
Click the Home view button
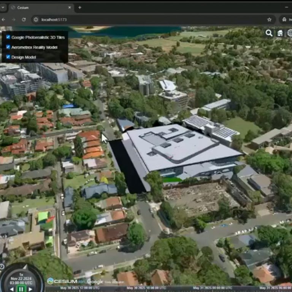[280, 33]
